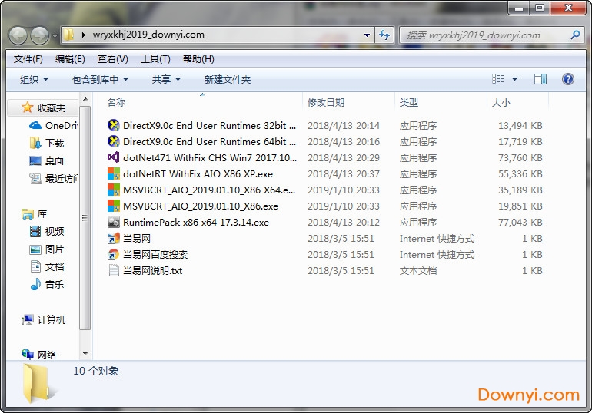This screenshot has width=592, height=413.
Task: Click the search box input field
Action: [484, 35]
